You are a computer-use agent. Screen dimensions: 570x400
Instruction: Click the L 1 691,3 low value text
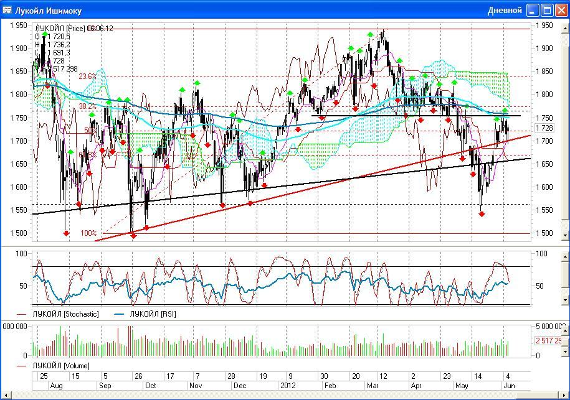(x=52, y=53)
